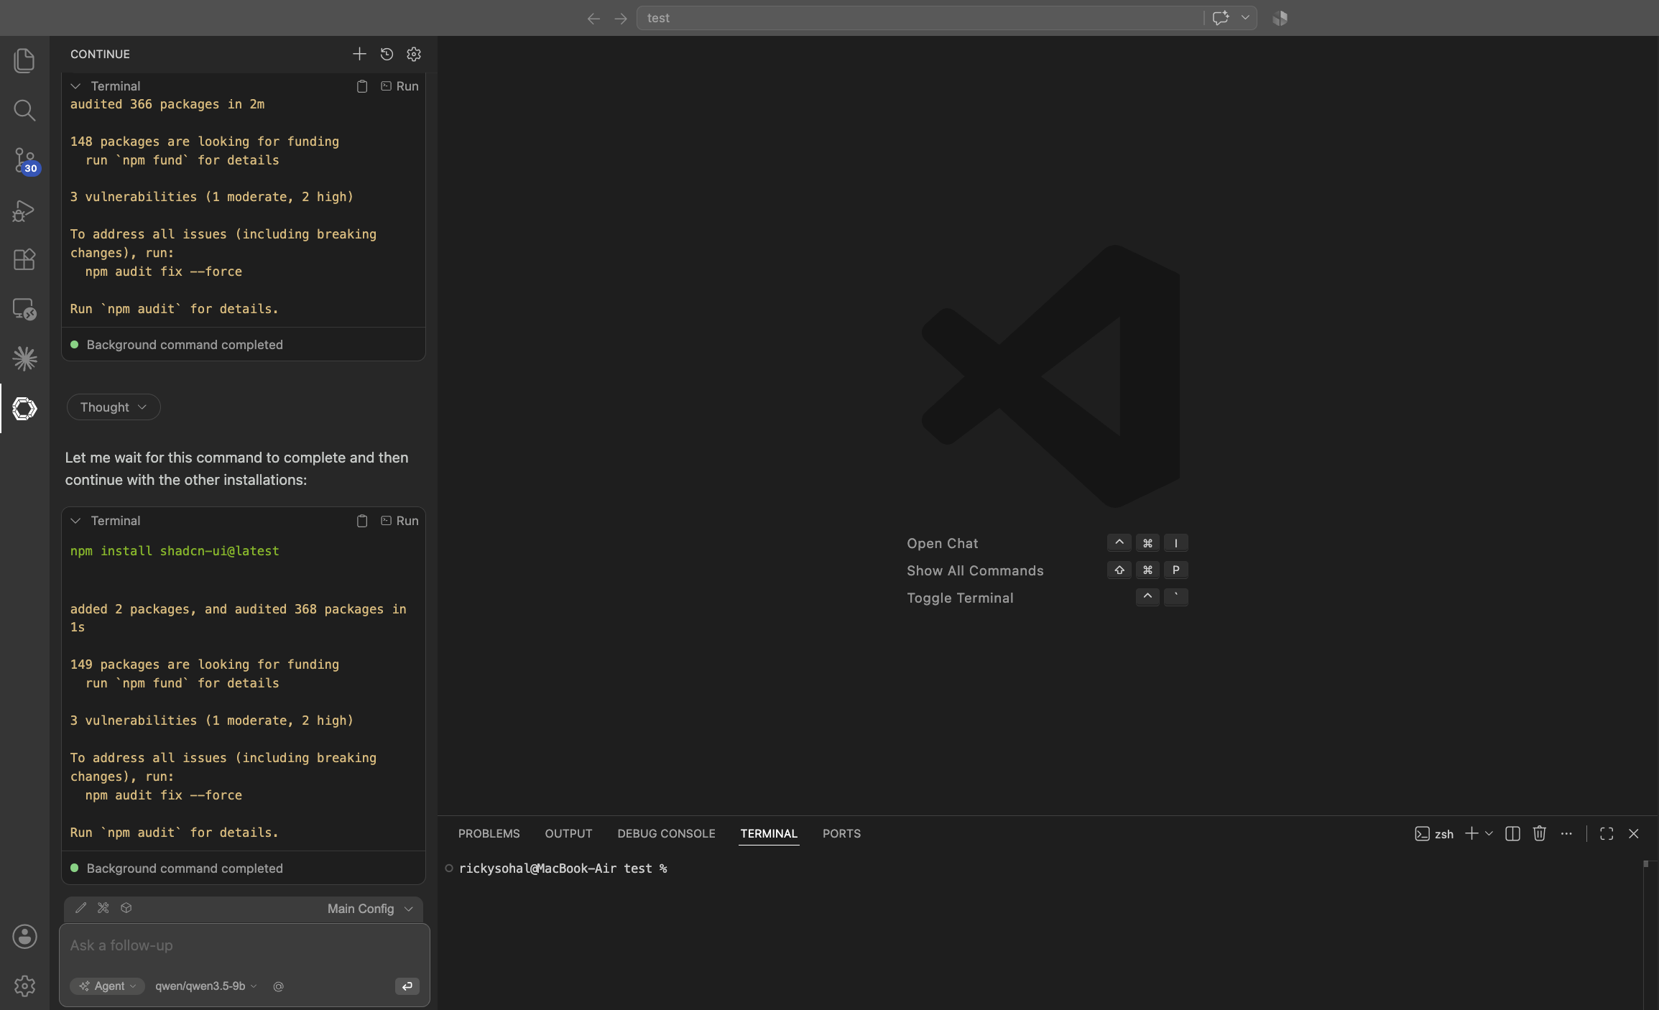
Task: Open the Accounts menu icon
Action: [x=24, y=937]
